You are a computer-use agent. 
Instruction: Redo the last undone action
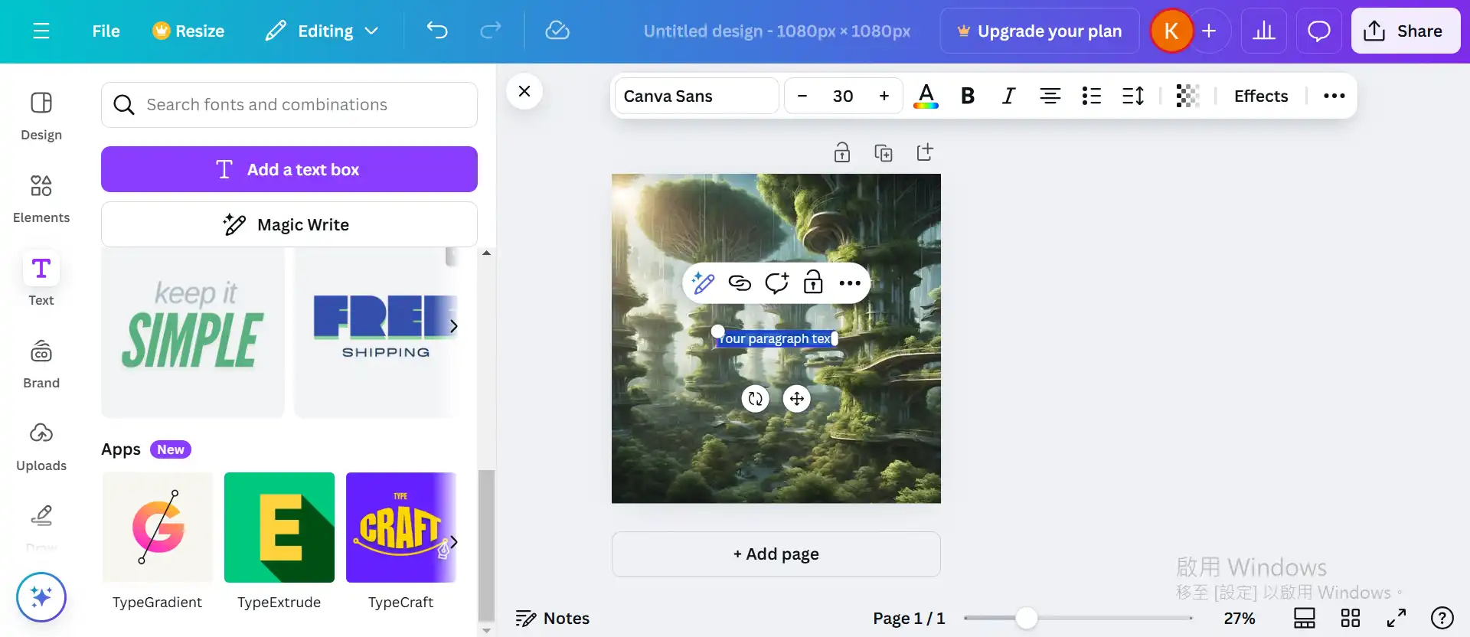point(490,31)
